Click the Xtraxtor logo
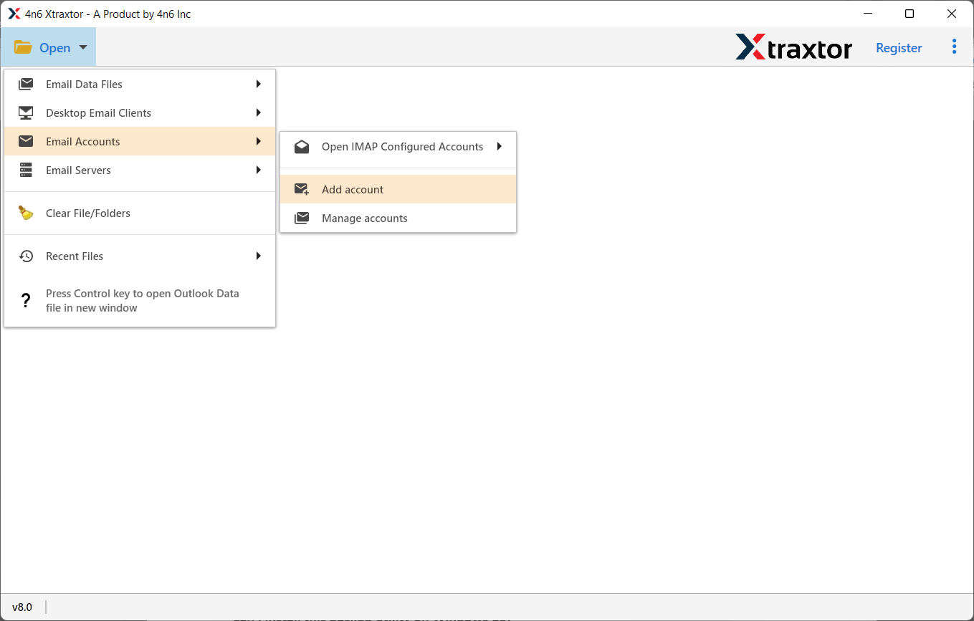This screenshot has height=621, width=974. (793, 47)
